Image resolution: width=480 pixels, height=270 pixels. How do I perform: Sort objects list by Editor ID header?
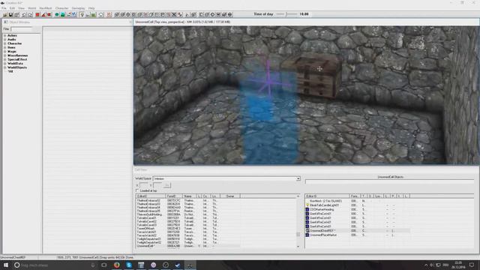click(x=327, y=196)
